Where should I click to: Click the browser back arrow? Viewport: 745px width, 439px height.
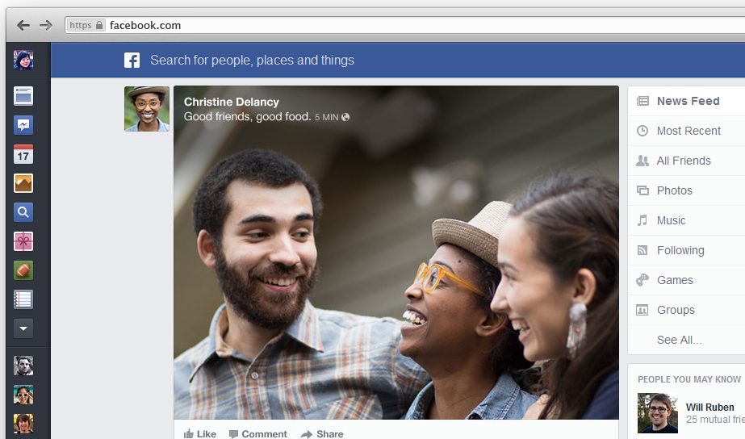point(23,25)
